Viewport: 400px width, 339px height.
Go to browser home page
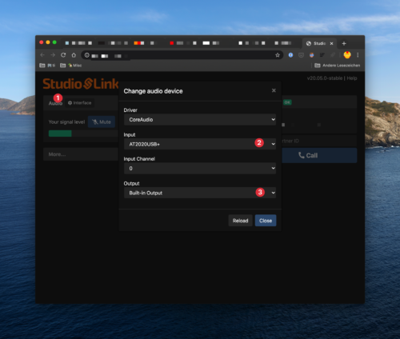(x=74, y=55)
